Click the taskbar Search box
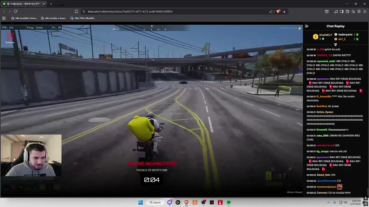This screenshot has width=369, height=207. pos(155,202)
